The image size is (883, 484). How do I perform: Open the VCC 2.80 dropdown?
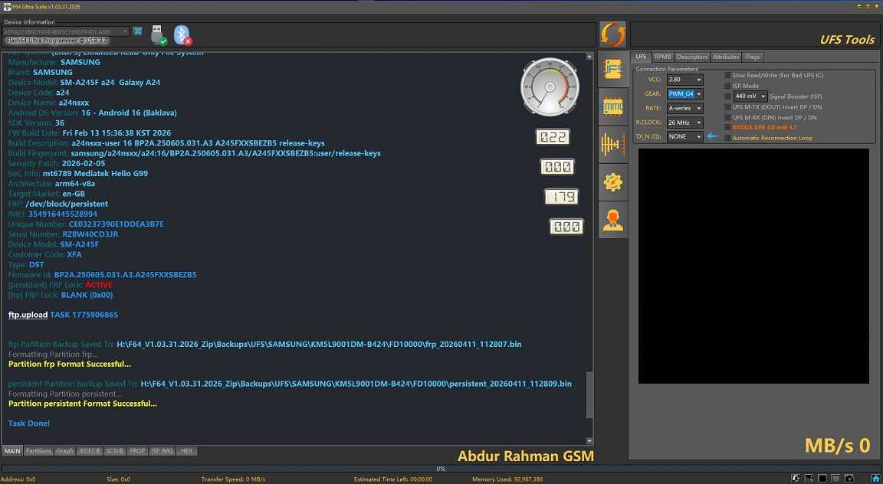pos(684,80)
